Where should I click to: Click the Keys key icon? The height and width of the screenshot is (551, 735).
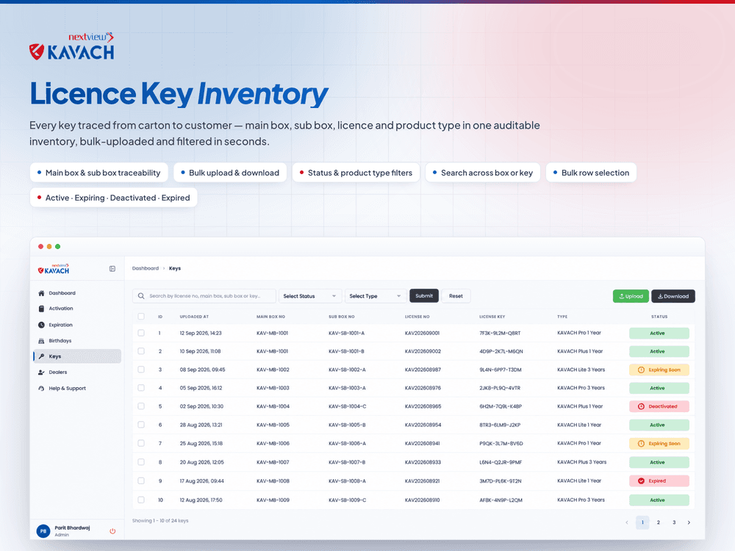tap(41, 356)
